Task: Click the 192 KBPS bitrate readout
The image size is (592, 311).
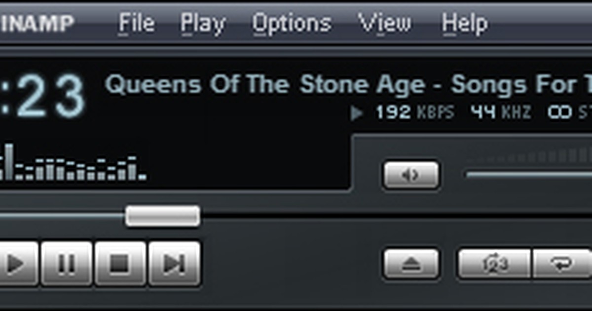Action: coord(414,113)
